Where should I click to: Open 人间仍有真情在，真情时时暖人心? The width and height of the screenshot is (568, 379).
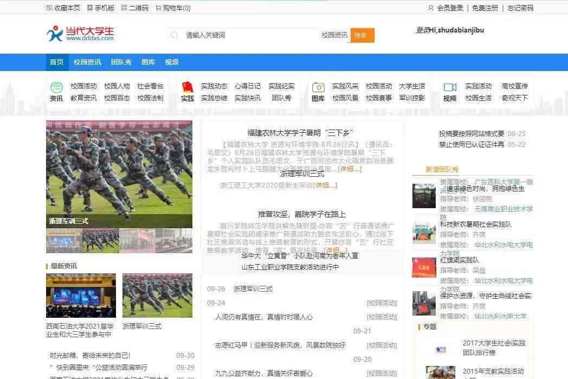coord(264,317)
